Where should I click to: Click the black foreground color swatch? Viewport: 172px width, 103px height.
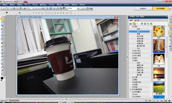tap(2, 78)
